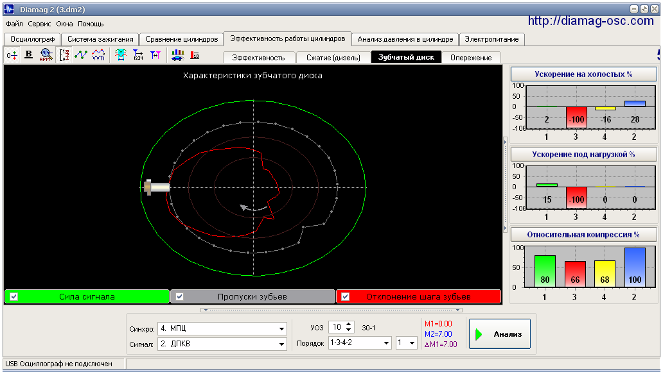The height and width of the screenshot is (372, 663).
Task: Click the red compression bar showing 66
Action: 575,274
